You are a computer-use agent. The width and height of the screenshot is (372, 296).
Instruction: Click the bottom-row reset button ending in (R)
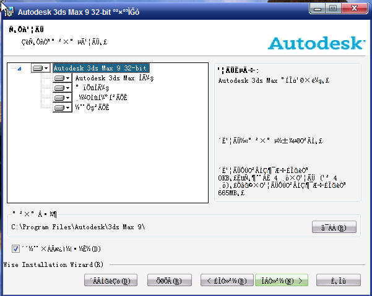coord(170,281)
